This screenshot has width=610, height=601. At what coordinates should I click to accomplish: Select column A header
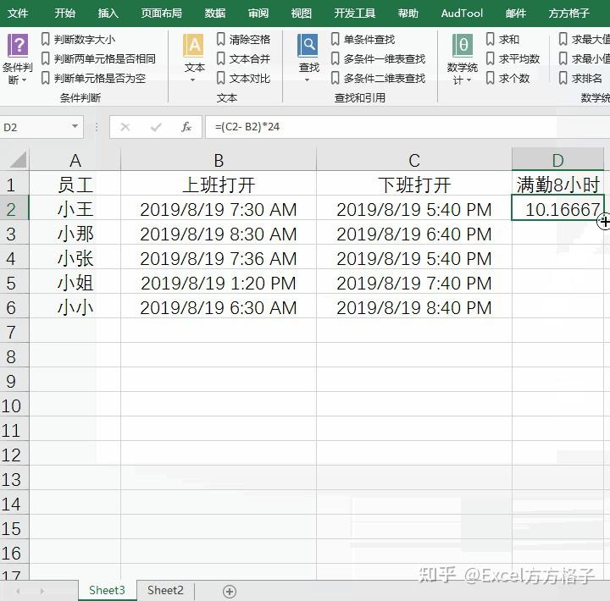[75, 160]
